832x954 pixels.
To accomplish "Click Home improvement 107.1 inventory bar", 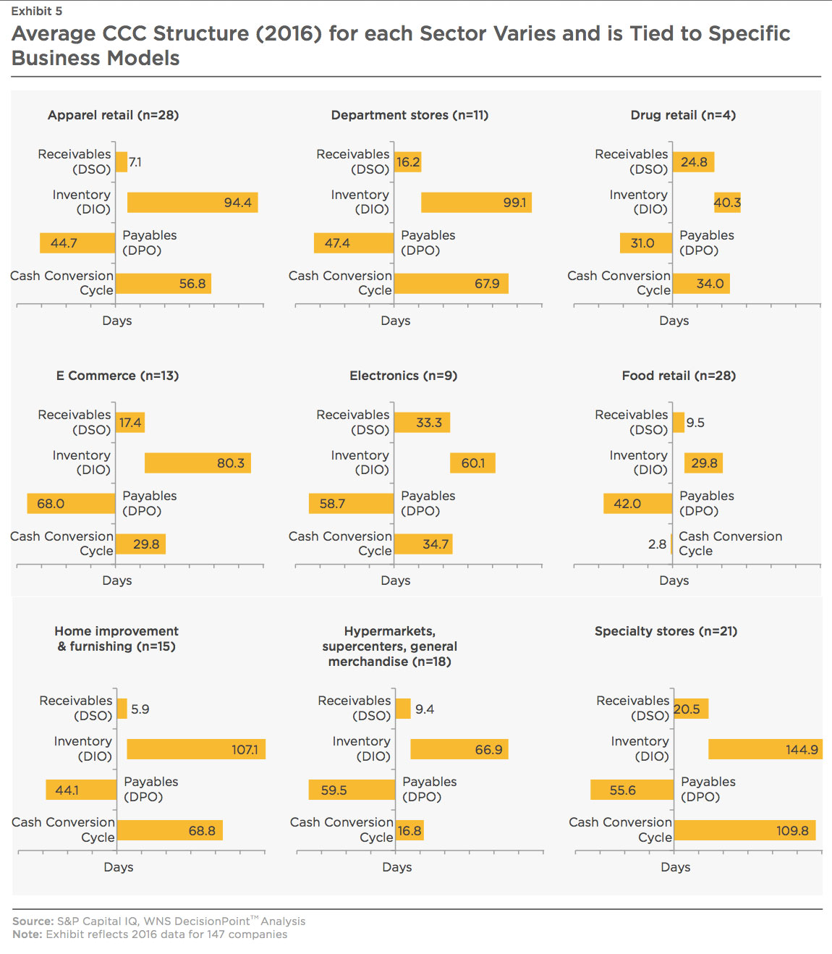I will point(196,749).
